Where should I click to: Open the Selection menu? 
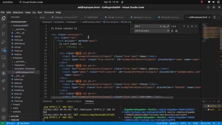click(18, 12)
